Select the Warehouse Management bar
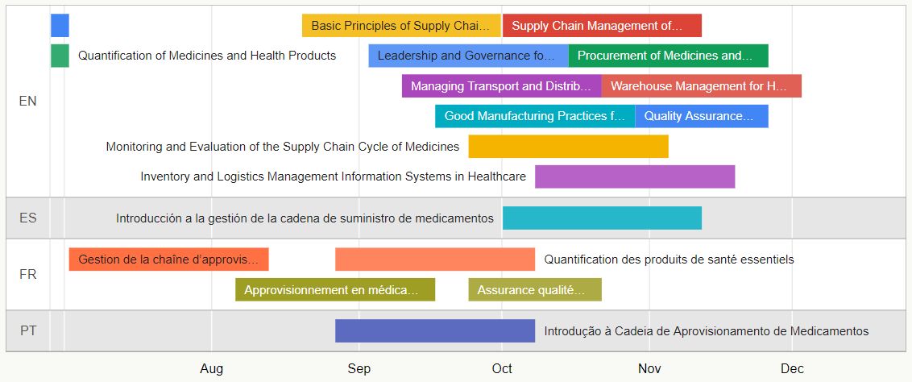Viewport: 912px width, 382px height. tap(702, 86)
